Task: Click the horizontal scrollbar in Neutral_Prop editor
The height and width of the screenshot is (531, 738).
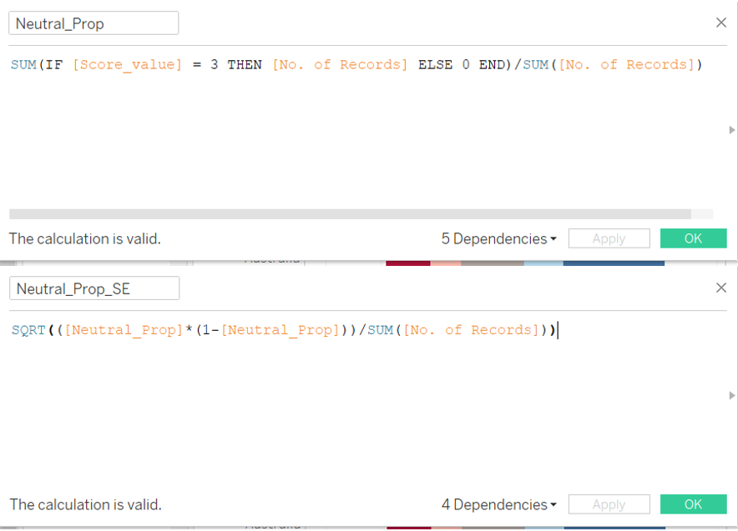Action: click(x=350, y=214)
